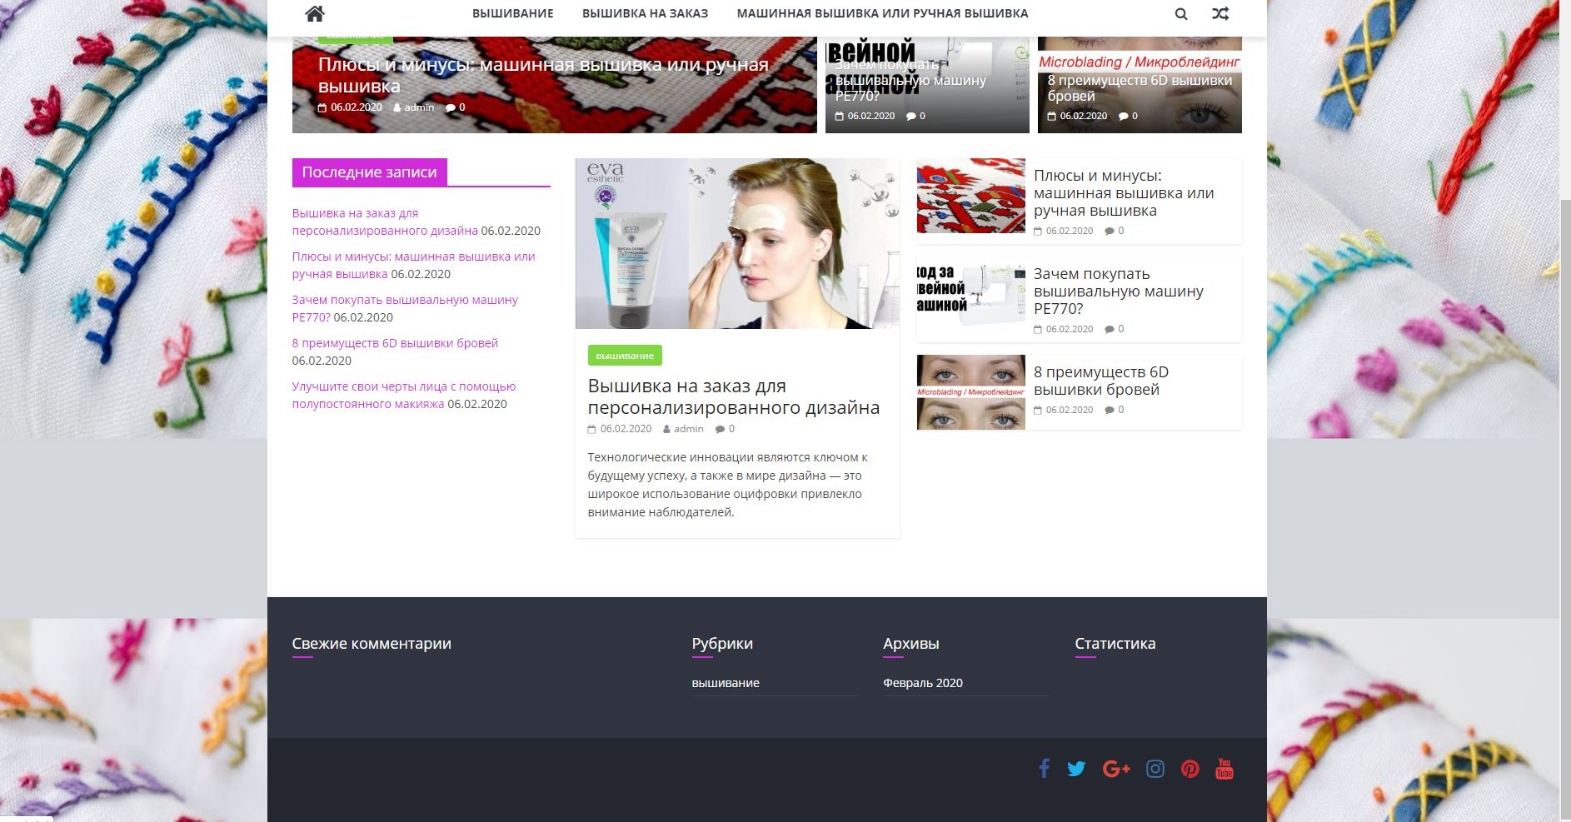1571x822 pixels.
Task: Open sidebar card title 8 преимуществ 6D
Action: (1101, 381)
